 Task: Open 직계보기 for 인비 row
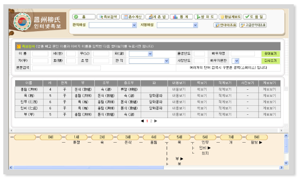pyautogui.click(x=225, y=108)
